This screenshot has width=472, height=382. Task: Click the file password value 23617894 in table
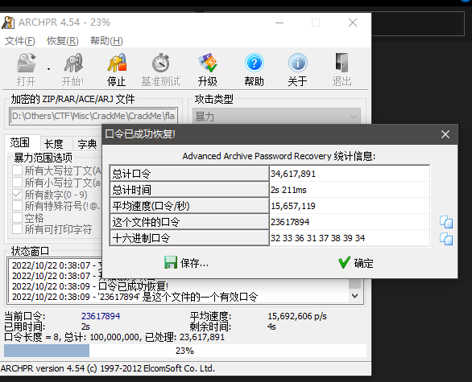click(290, 222)
